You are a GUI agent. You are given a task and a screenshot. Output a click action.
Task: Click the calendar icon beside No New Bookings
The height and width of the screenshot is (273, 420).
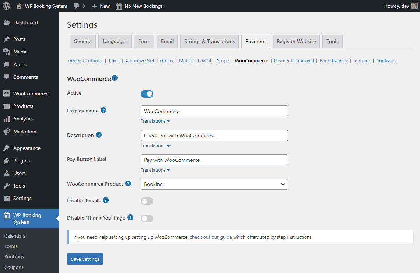coord(119,6)
